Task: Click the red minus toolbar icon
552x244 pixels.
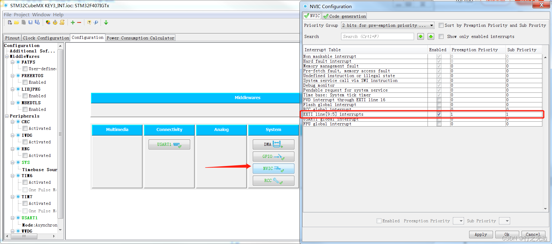Action: coord(79,23)
